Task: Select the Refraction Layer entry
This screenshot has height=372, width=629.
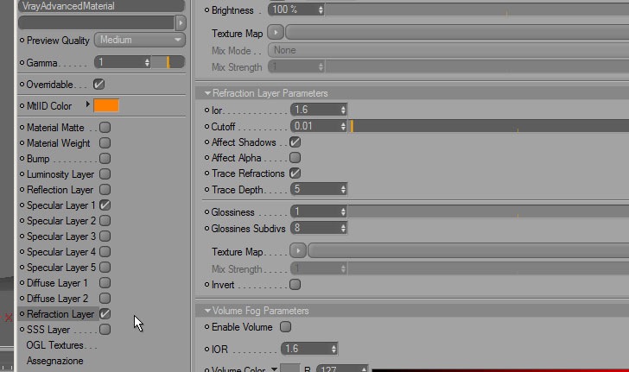Action: coord(60,314)
